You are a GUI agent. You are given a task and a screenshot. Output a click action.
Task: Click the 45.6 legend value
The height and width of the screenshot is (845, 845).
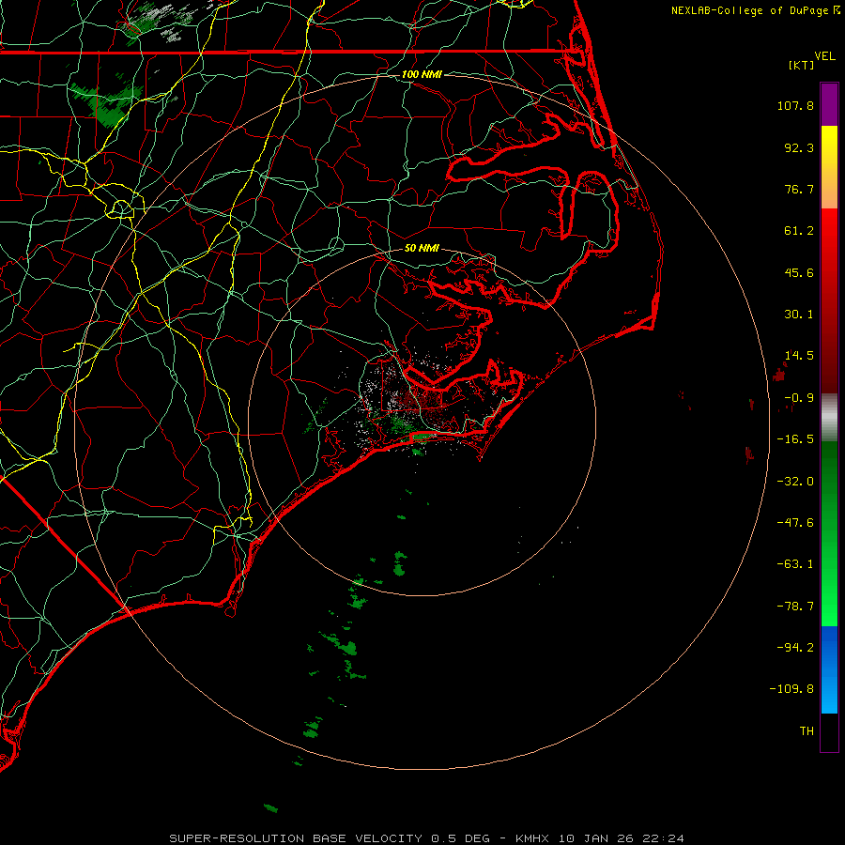point(799,272)
